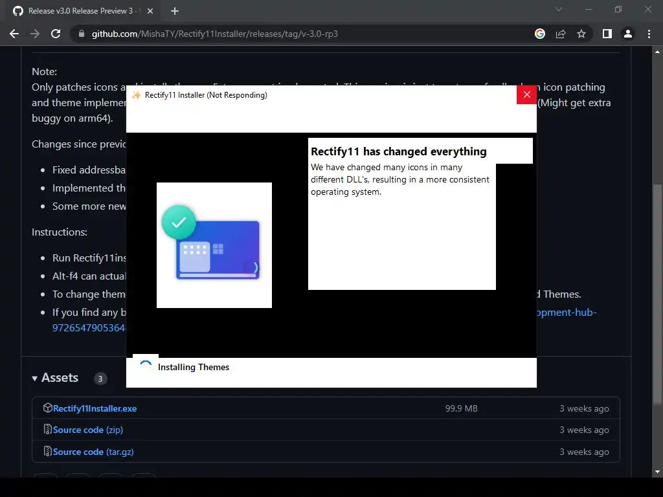This screenshot has height=497, width=663.
Task: Click the installer description about DLL icons
Action: click(x=400, y=180)
